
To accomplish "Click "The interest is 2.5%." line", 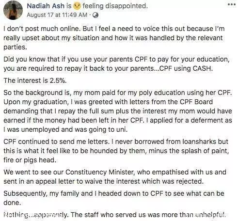I will [x=35, y=80].
